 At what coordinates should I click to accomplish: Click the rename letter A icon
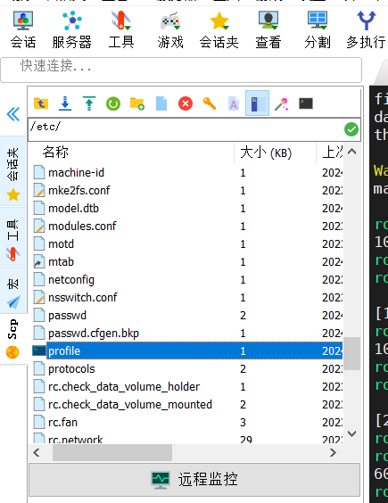click(x=234, y=103)
